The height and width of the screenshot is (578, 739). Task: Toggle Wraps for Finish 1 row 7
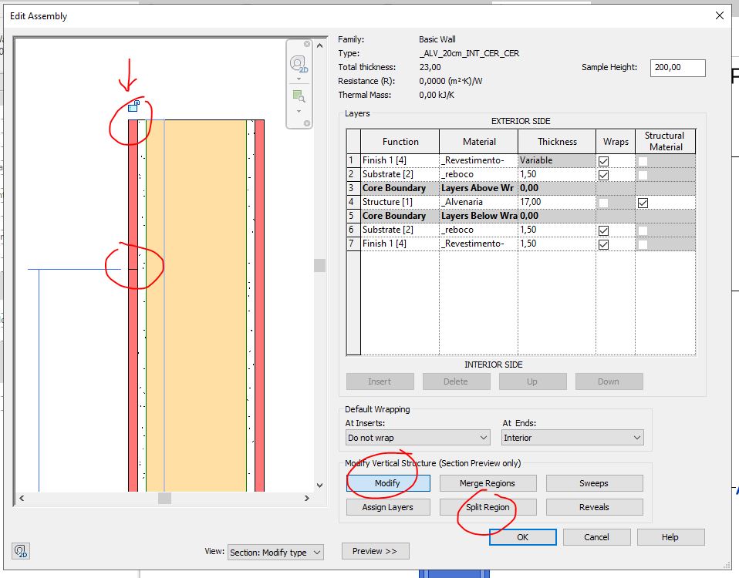[x=603, y=244]
